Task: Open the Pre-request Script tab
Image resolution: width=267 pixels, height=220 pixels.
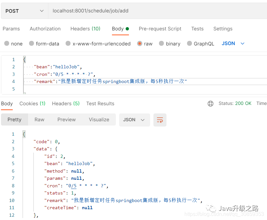Action: [160, 29]
